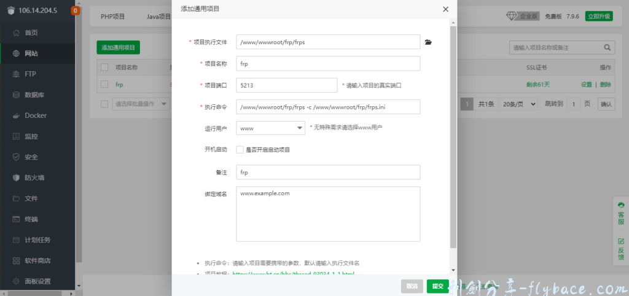Open the 项目教程 tutorial link
629x296 pixels.
tap(293, 273)
